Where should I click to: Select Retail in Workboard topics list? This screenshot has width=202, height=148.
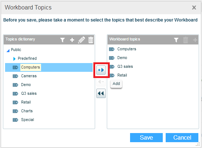[x=122, y=75]
